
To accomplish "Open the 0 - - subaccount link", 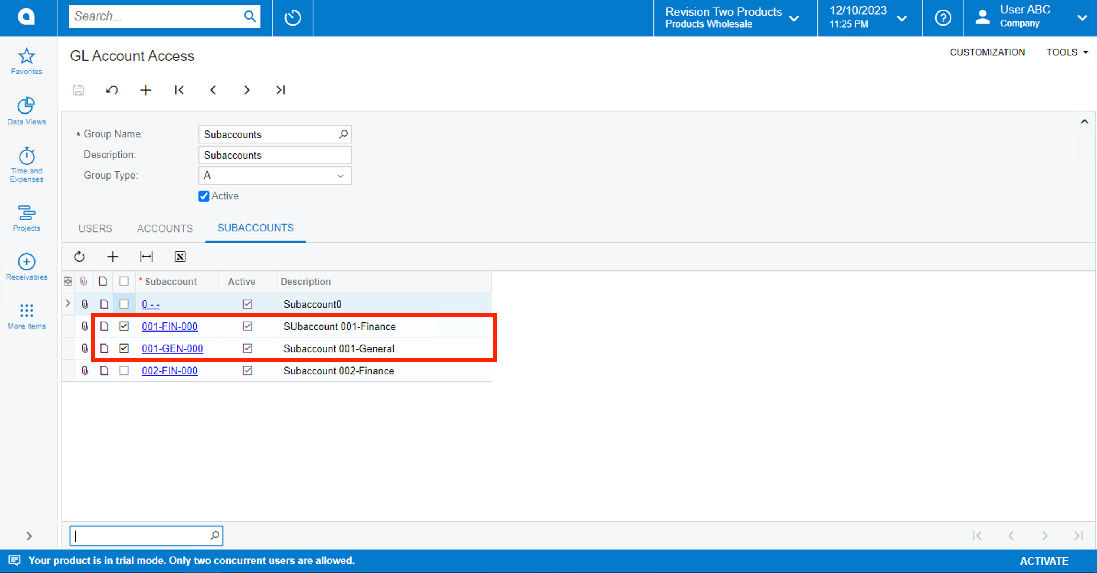I will [x=151, y=304].
